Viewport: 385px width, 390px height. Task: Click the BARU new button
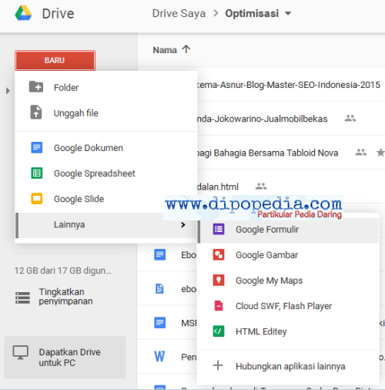pyautogui.click(x=55, y=60)
